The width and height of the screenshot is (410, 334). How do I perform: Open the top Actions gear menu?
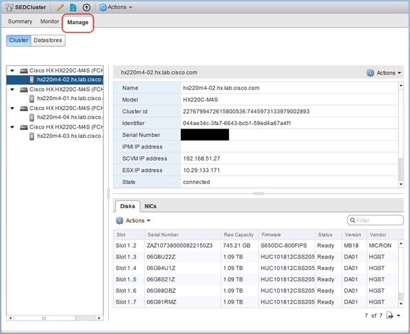click(x=115, y=7)
